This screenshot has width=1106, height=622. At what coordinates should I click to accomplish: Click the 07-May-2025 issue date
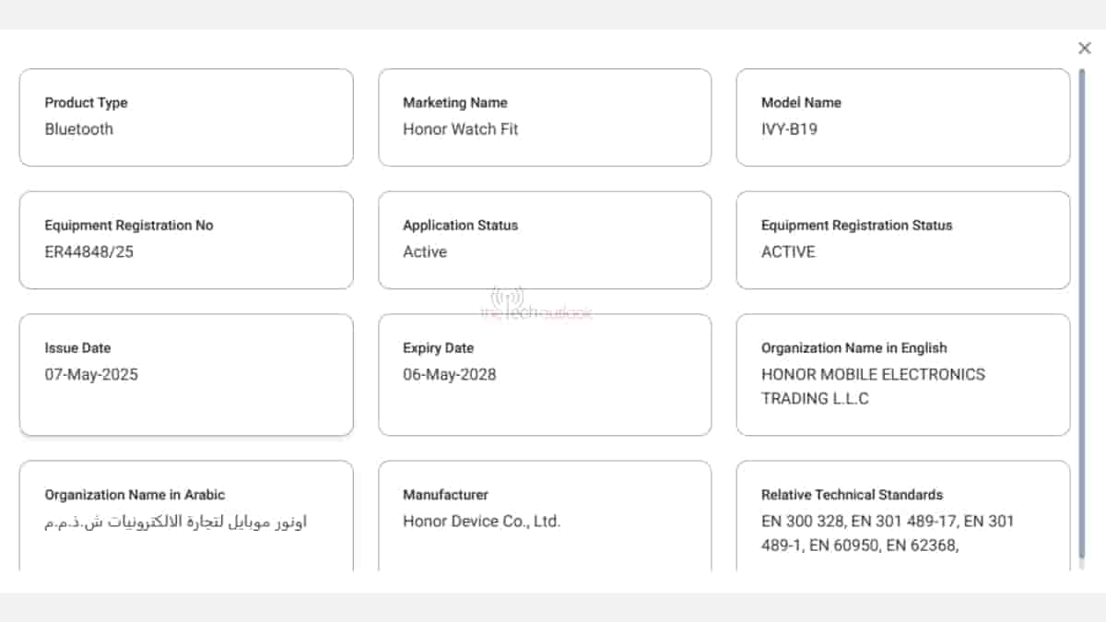click(x=91, y=374)
